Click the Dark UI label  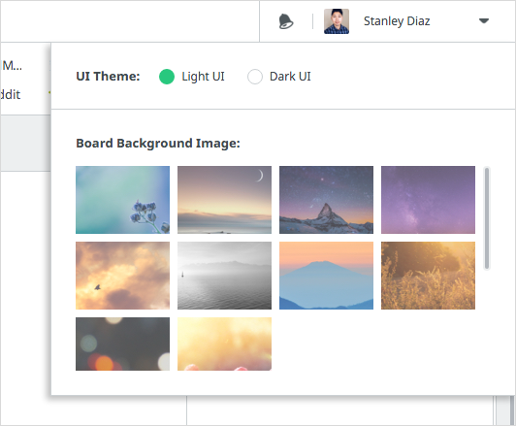point(290,77)
